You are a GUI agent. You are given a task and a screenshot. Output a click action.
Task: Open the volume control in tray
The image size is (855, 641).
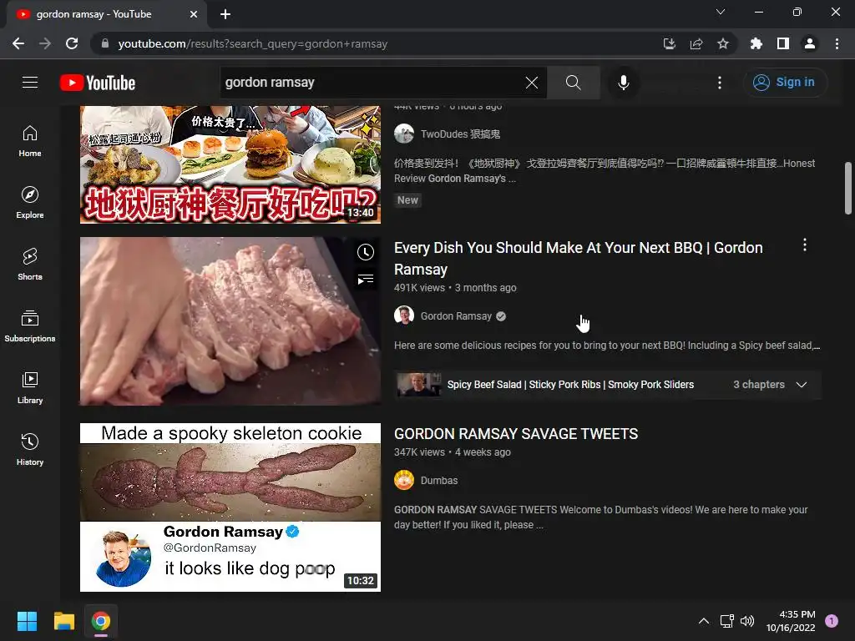747,621
